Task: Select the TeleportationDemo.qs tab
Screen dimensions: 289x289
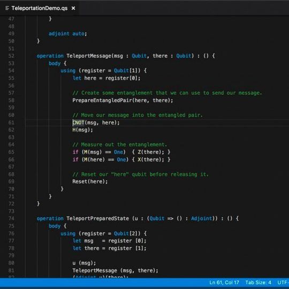Action: (39, 8)
